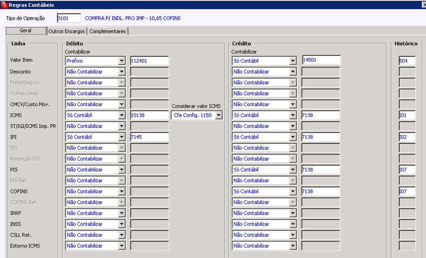The height and width of the screenshot is (258, 426).
Task: Open Débito dropdown for CSLL Ret. row
Action: pyautogui.click(x=122, y=235)
